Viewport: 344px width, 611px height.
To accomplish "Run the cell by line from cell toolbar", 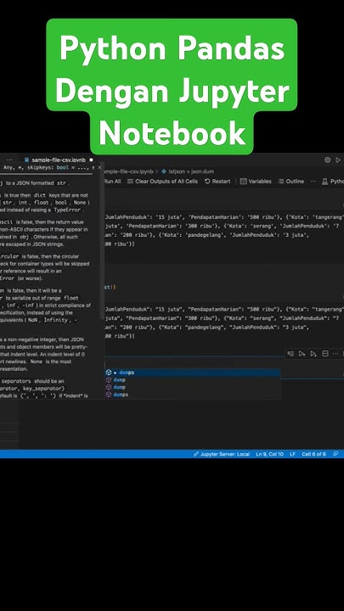I will click(x=290, y=353).
